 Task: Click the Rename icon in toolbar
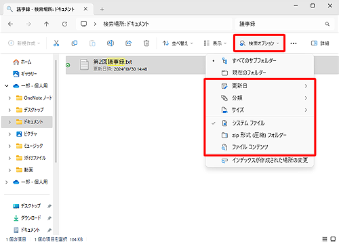click(111, 43)
